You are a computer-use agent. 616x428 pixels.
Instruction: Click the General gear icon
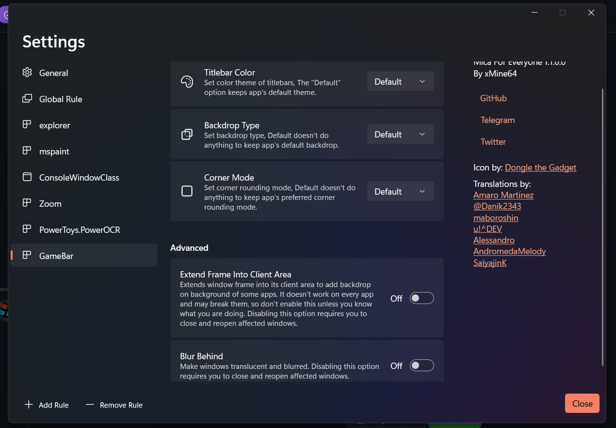click(x=27, y=73)
